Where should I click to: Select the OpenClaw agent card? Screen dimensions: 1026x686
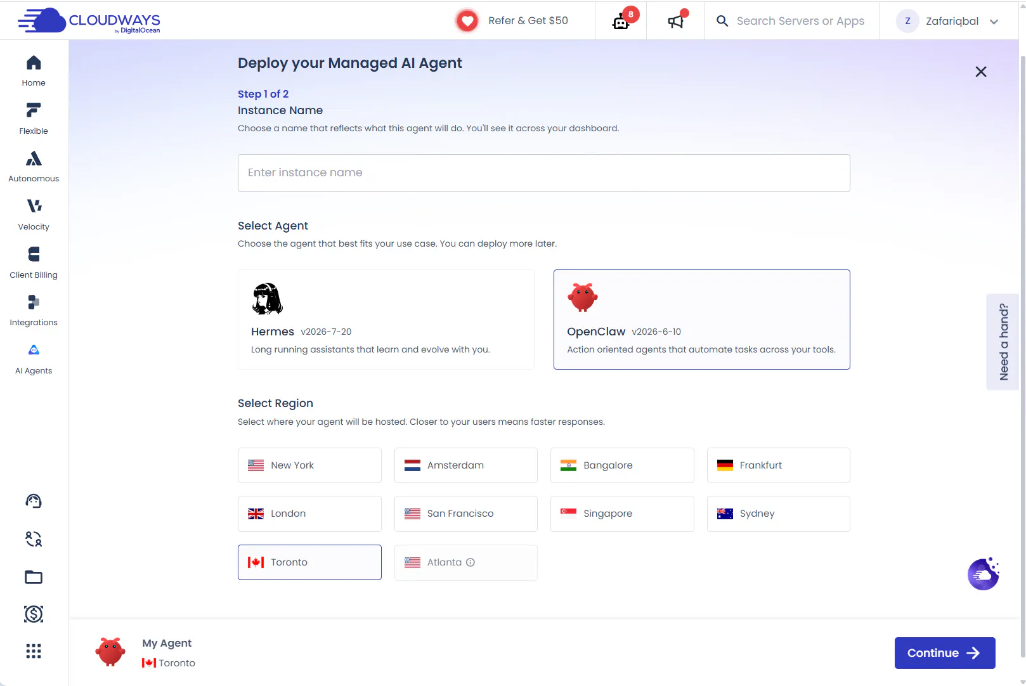pos(701,320)
